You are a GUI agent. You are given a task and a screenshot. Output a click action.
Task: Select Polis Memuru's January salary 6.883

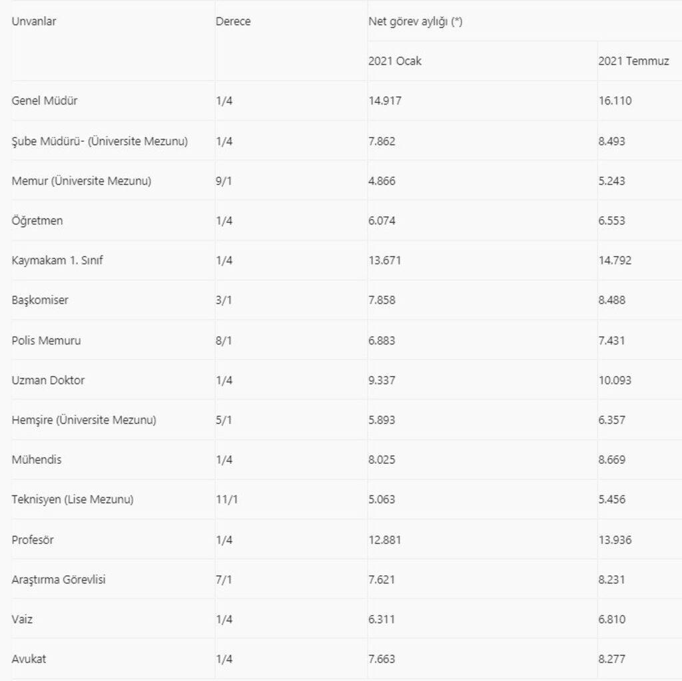click(382, 340)
